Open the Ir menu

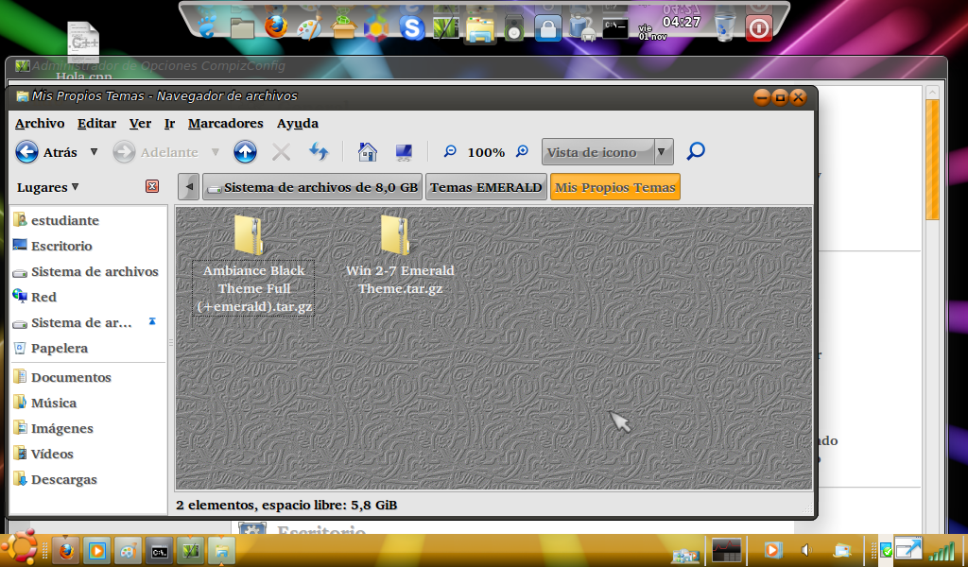pyautogui.click(x=169, y=124)
